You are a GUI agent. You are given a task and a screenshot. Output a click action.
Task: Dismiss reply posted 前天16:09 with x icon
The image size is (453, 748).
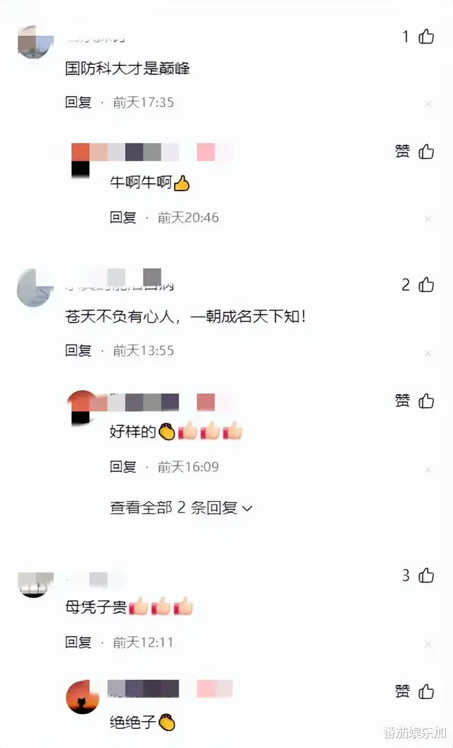pos(428,470)
